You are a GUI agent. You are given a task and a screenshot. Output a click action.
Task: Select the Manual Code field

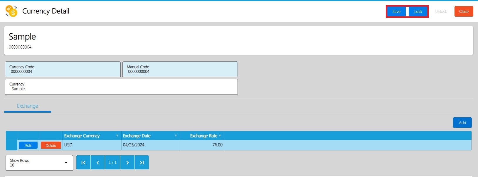tap(180, 69)
